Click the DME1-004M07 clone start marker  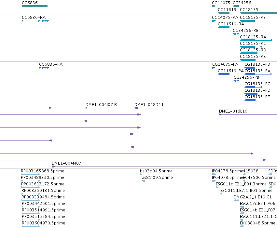(x=53, y=167)
